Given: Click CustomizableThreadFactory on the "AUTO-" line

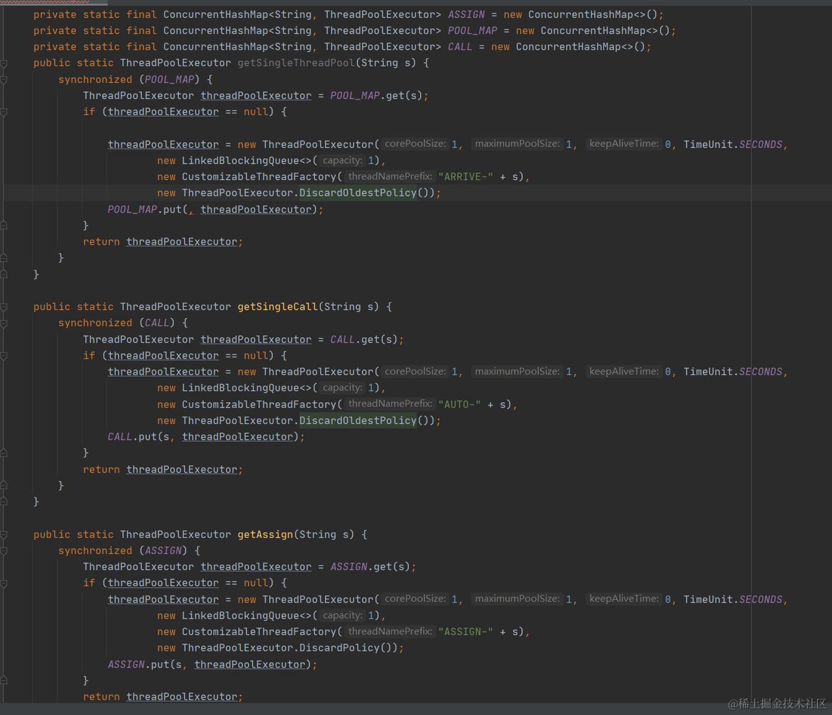Looking at the screenshot, I should [x=259, y=405].
